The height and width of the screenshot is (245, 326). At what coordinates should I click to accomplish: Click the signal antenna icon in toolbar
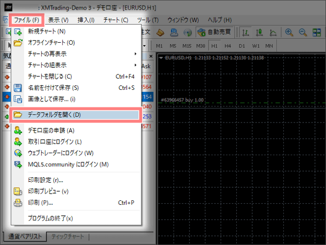click(x=188, y=33)
